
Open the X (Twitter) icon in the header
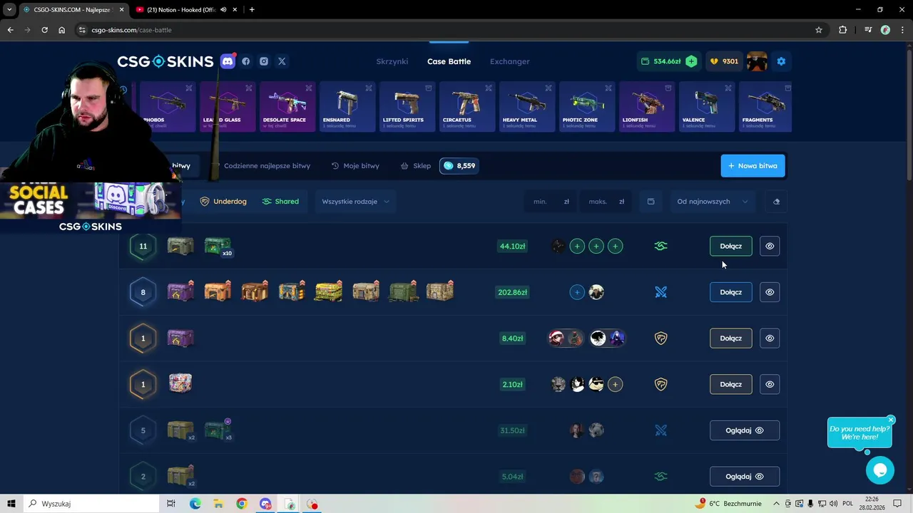[282, 61]
